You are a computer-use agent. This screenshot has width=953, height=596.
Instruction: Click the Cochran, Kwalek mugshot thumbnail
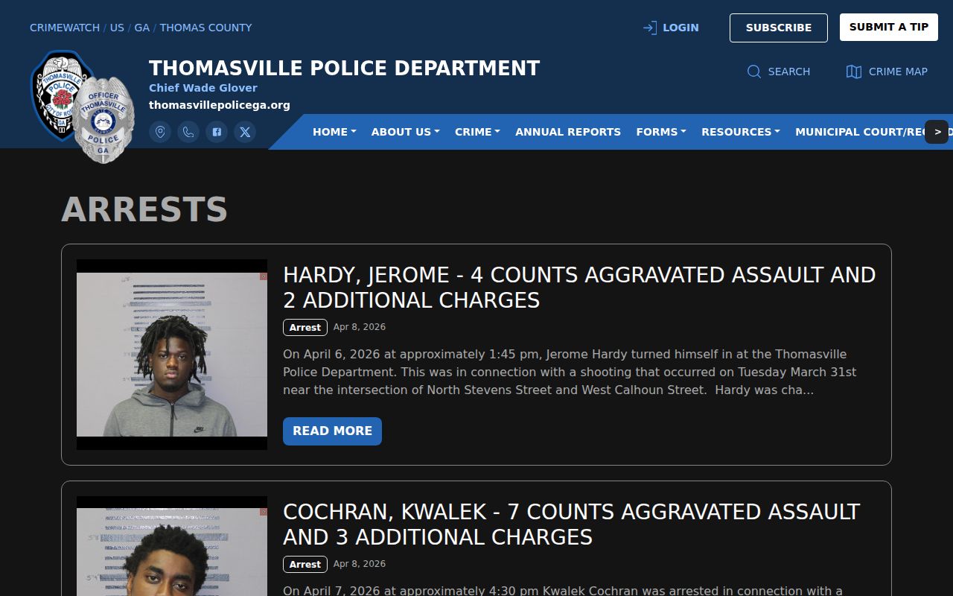click(x=172, y=546)
